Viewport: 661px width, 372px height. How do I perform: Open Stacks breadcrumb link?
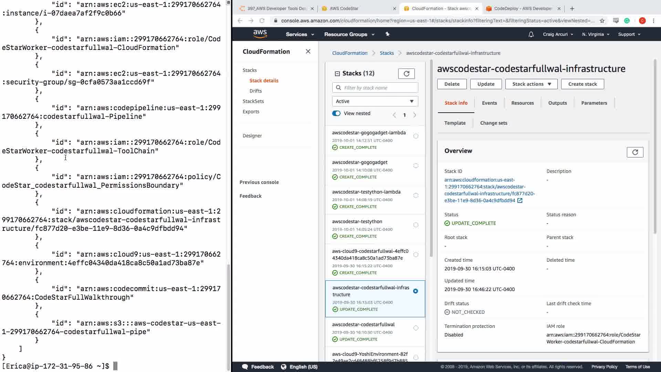pyautogui.click(x=387, y=53)
